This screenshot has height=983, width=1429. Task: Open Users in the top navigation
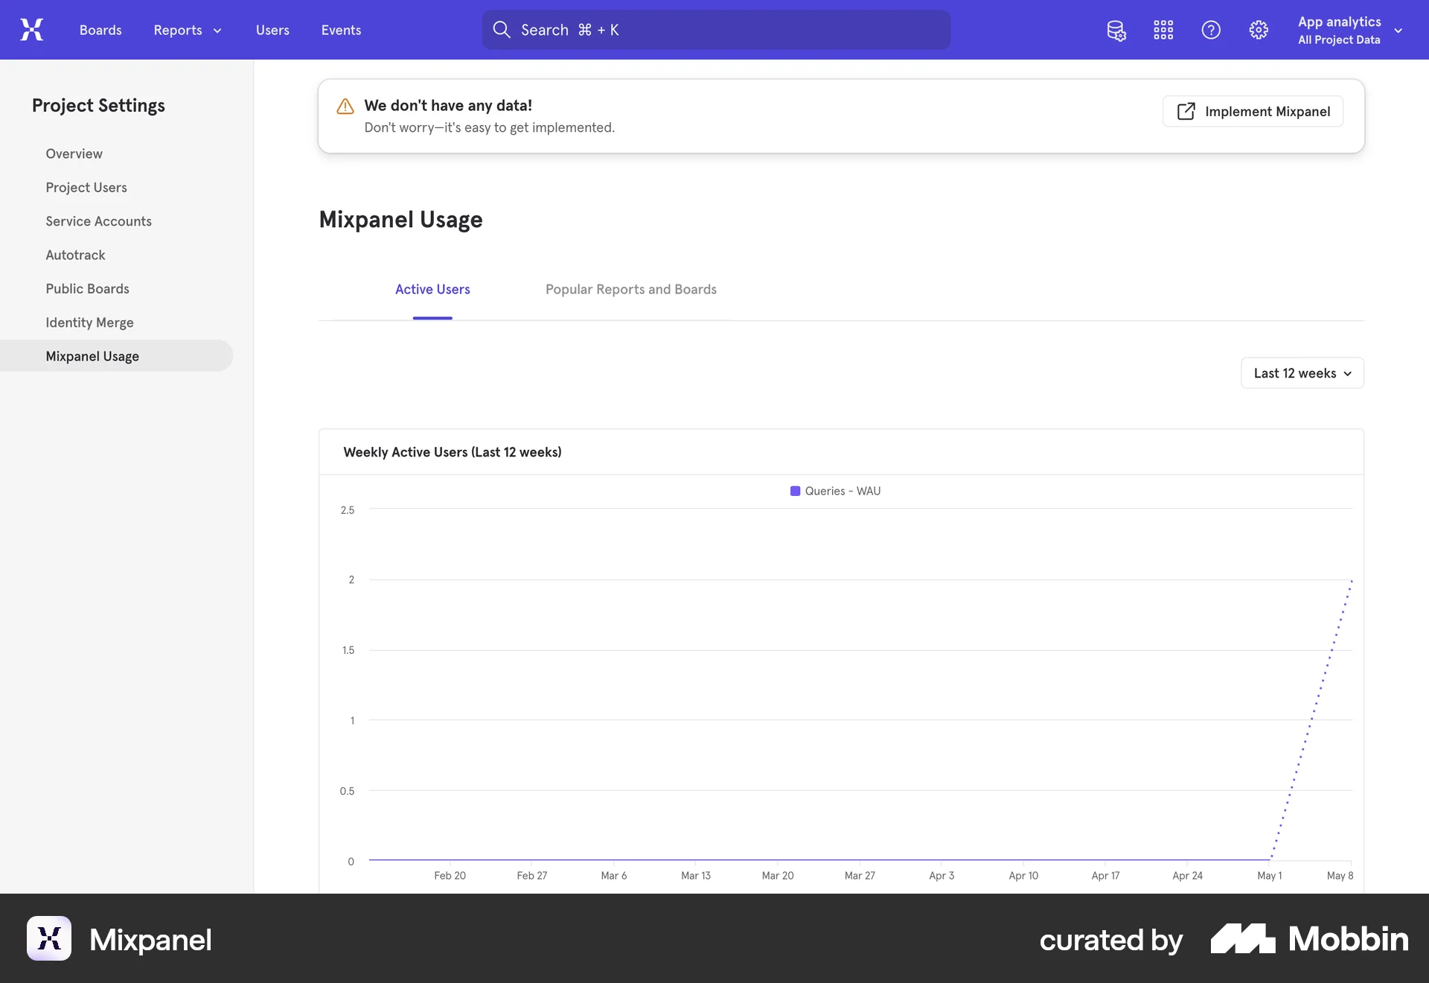click(x=272, y=30)
